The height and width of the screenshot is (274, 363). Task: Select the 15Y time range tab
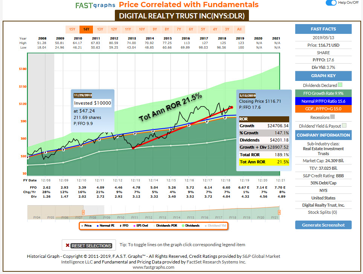[72, 29]
